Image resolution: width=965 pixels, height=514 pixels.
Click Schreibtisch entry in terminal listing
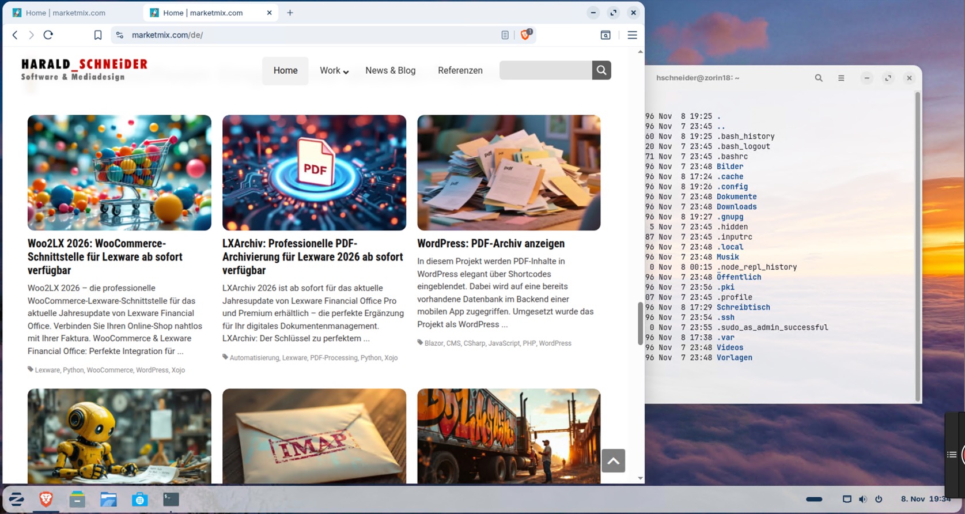pyautogui.click(x=743, y=308)
